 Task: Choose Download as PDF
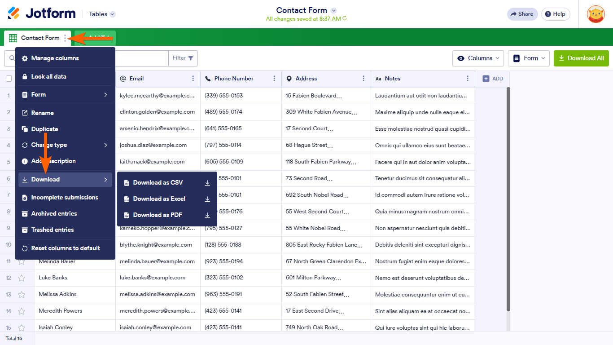[158, 215]
